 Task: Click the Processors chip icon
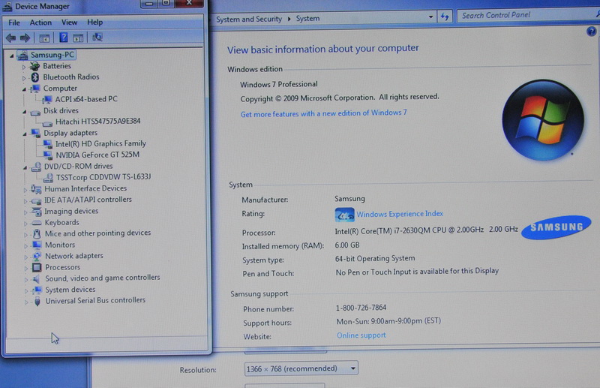click(x=37, y=267)
